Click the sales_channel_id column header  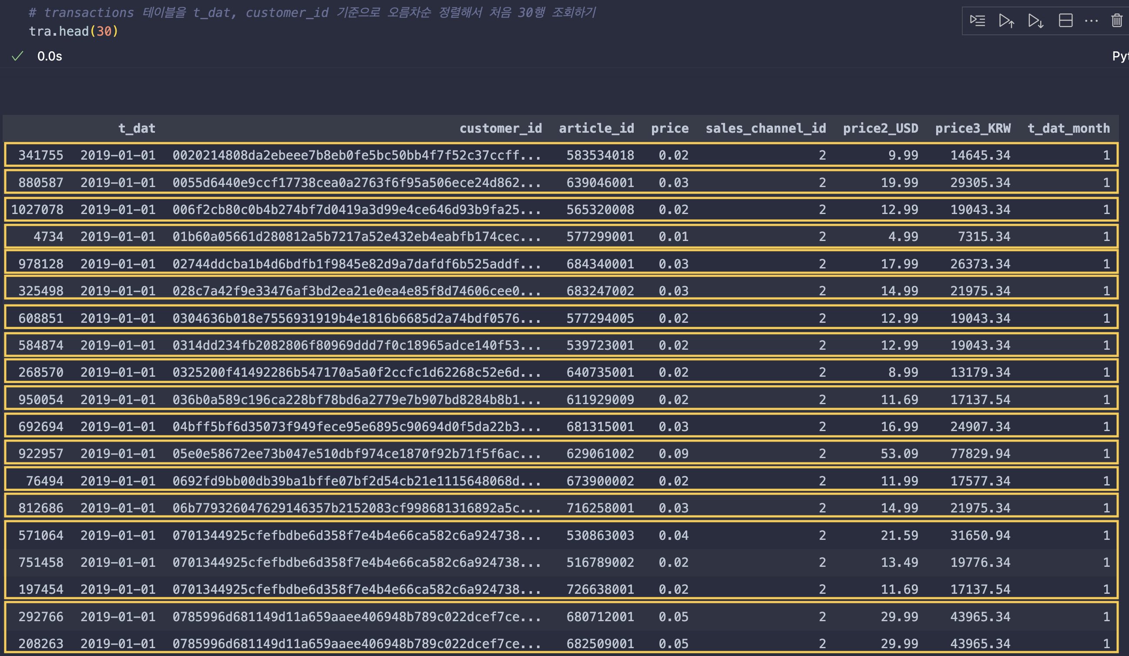pos(765,128)
